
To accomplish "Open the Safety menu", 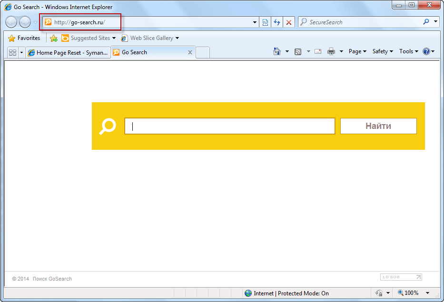I will point(383,51).
